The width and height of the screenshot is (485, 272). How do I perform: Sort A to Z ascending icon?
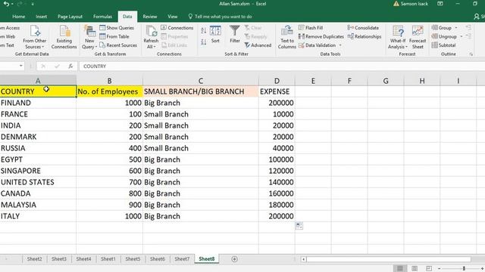tap(204, 30)
